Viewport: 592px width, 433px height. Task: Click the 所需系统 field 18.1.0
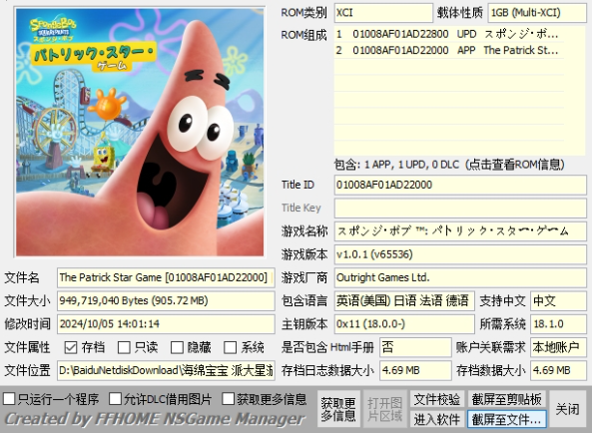pyautogui.click(x=558, y=324)
